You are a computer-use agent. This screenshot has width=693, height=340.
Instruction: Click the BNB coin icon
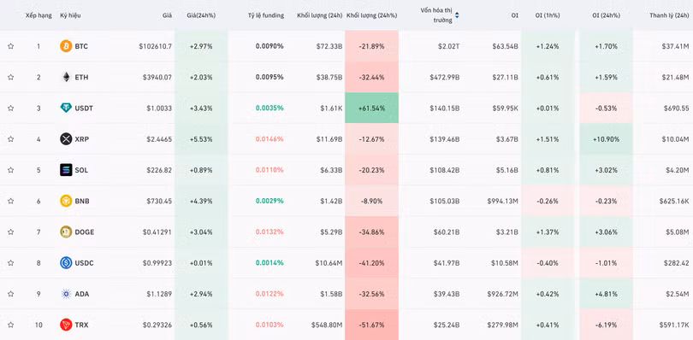[66, 201]
